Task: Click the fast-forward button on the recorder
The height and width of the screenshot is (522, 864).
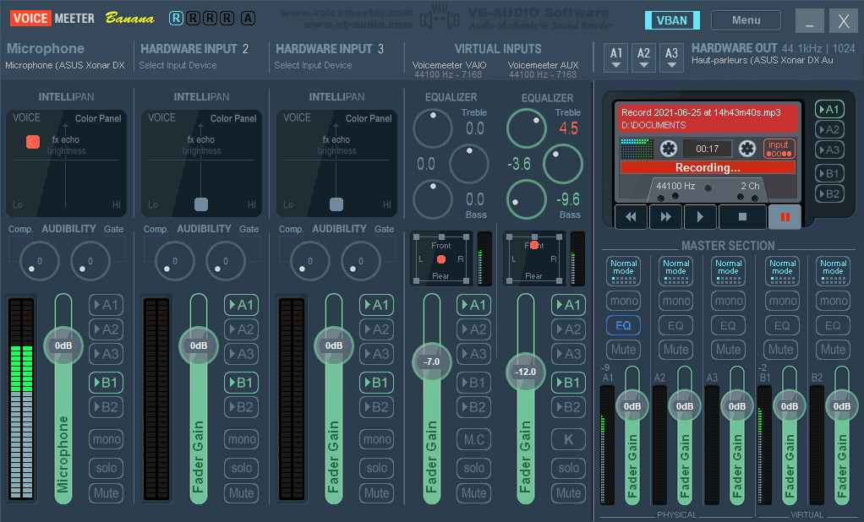Action: [665, 217]
